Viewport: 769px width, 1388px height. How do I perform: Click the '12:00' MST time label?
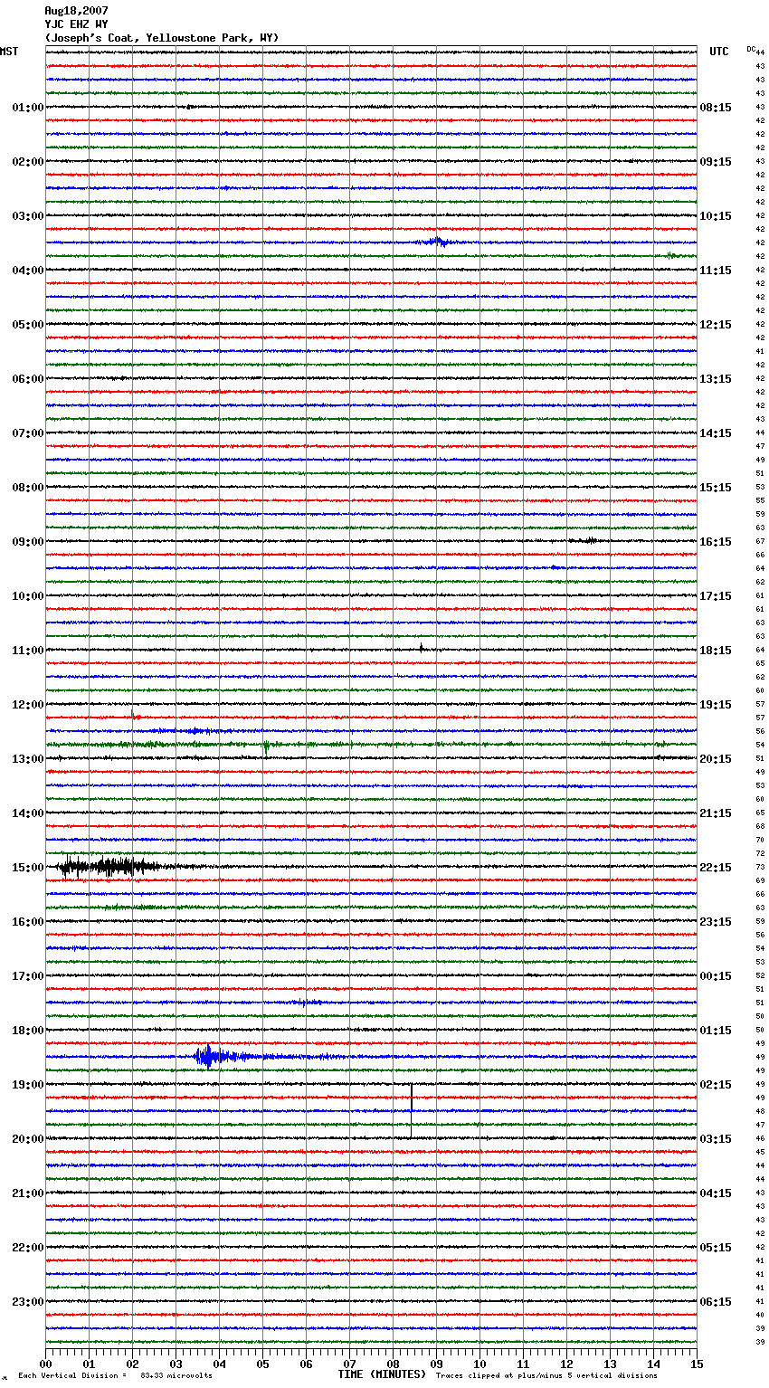tap(28, 705)
